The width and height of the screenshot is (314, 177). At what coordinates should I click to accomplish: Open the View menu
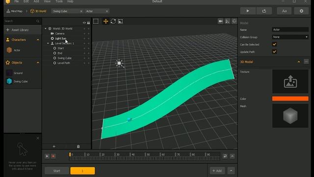[47, 1]
